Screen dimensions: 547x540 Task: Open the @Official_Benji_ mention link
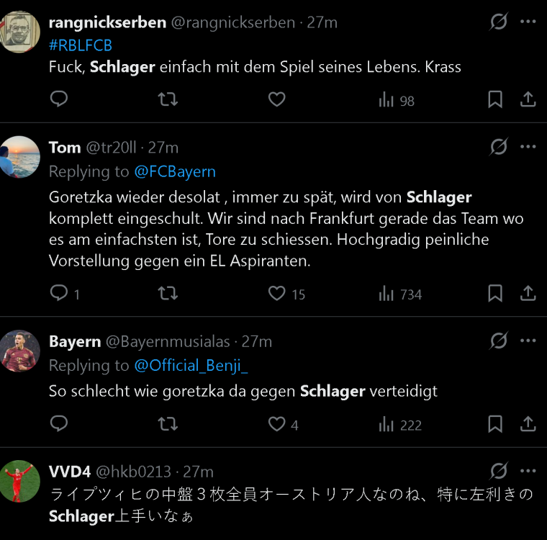point(191,365)
